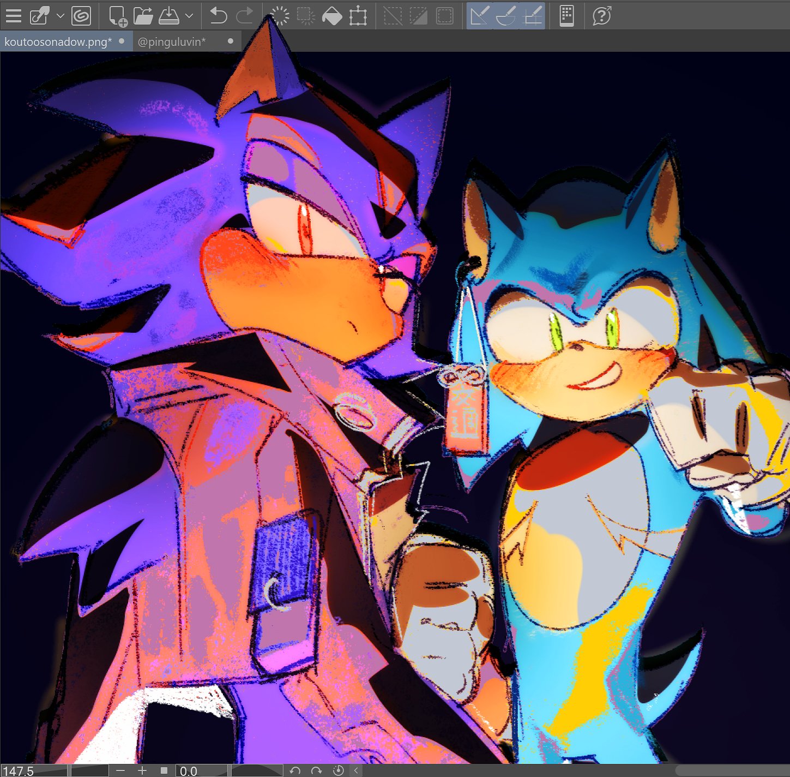Launch the Clip Studio spiral icon

coord(81,16)
